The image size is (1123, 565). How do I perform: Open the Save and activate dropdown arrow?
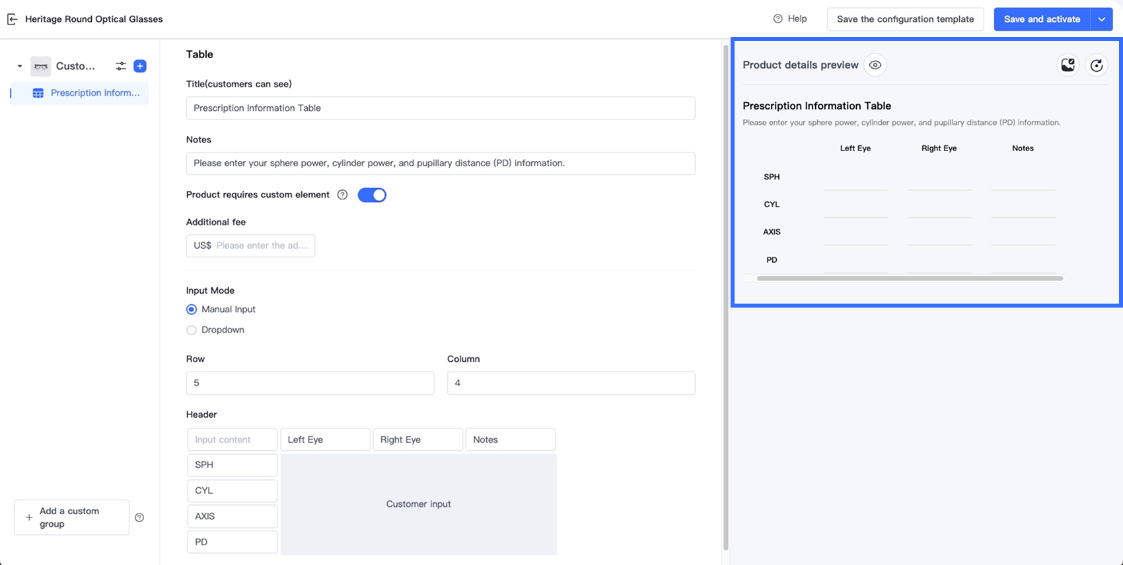tap(1101, 19)
